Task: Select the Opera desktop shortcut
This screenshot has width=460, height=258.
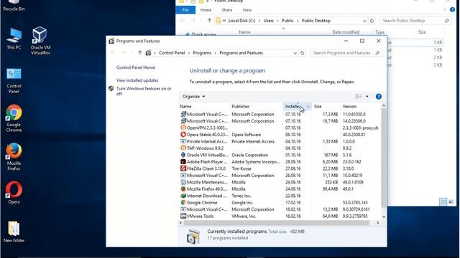Action: [x=14, y=193]
